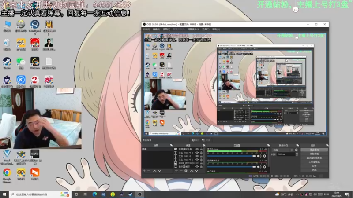
Task: Open OBS 工具(T) menu
Action: point(206,29)
